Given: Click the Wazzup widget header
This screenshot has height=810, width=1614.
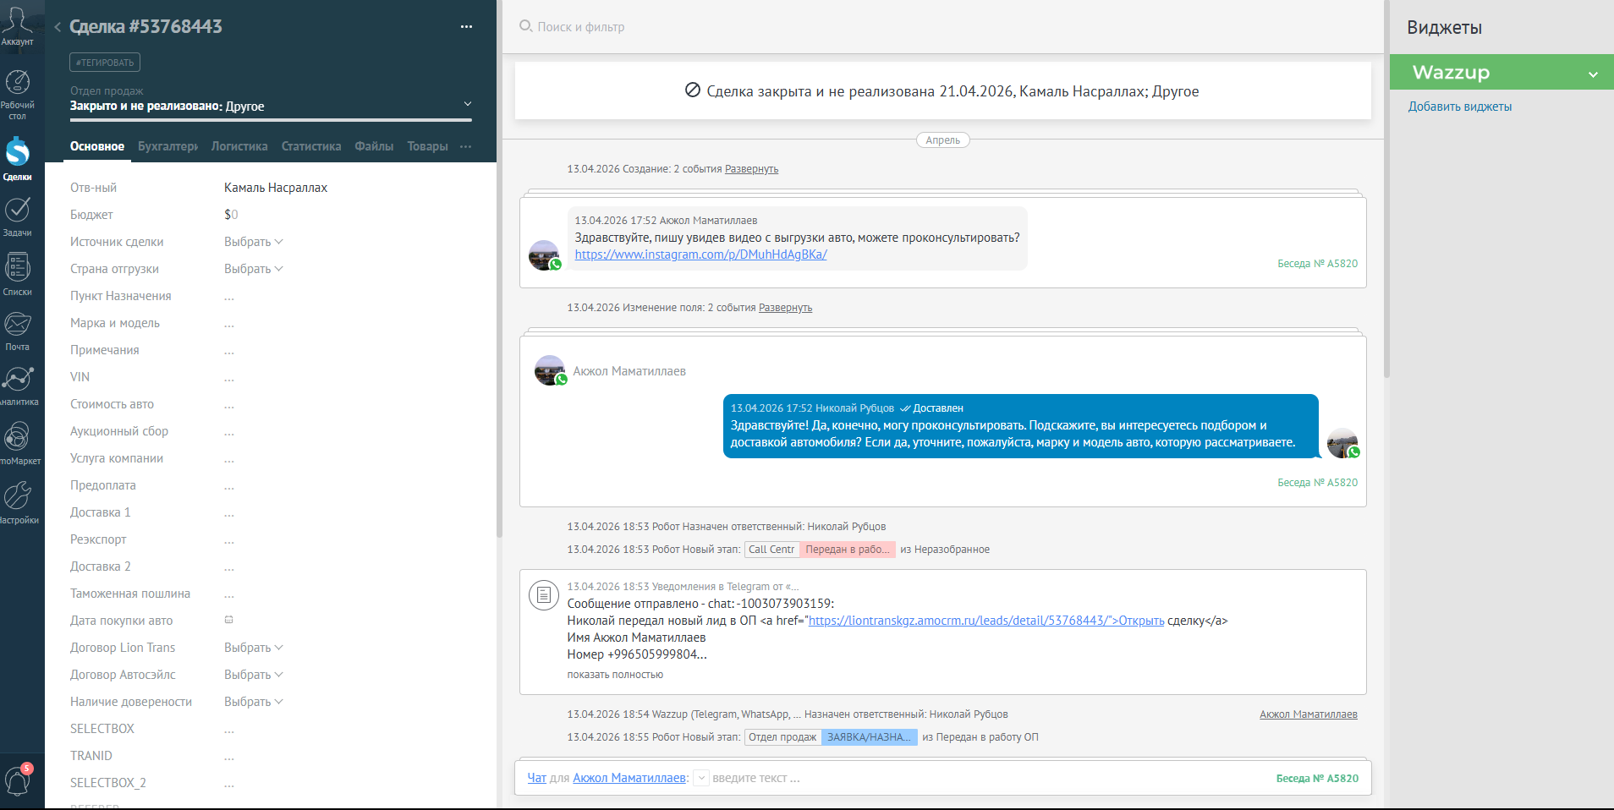Looking at the screenshot, I should point(1501,73).
